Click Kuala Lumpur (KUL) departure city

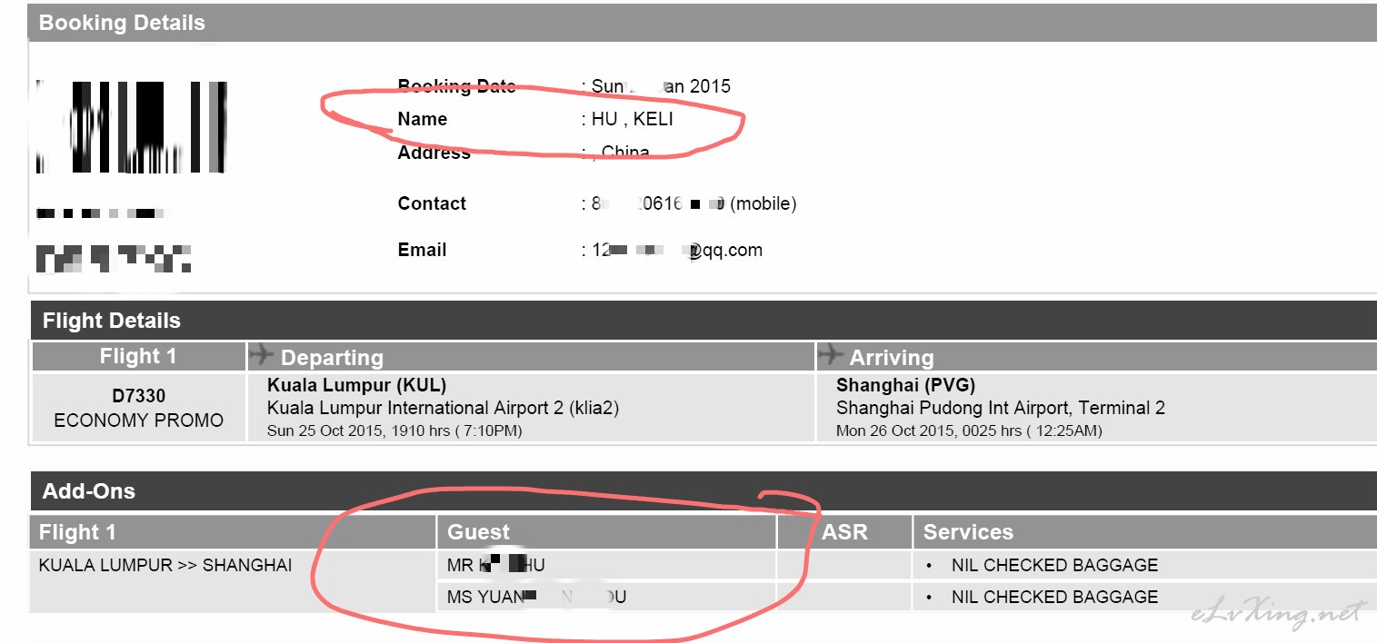pos(357,385)
